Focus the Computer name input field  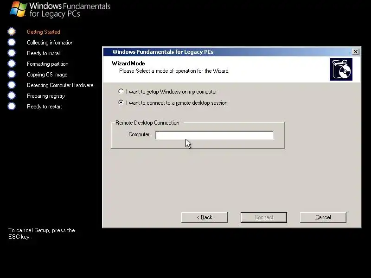215,135
